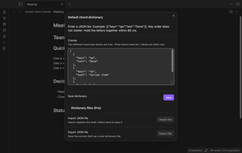Navigate forward with the right arrow

point(20,12)
